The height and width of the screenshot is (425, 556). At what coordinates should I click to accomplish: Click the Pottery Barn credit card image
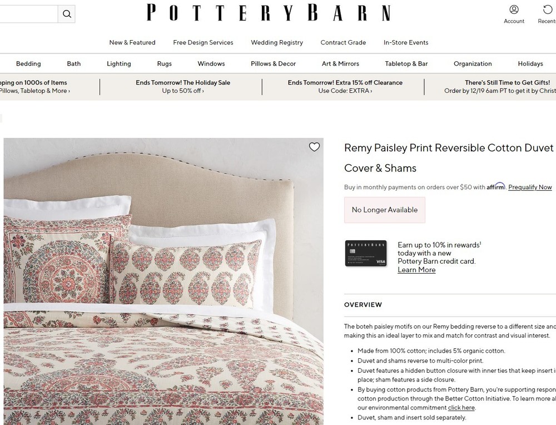pos(366,253)
